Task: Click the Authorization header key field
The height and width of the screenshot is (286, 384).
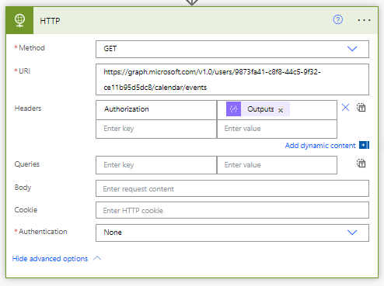Action: pos(156,110)
